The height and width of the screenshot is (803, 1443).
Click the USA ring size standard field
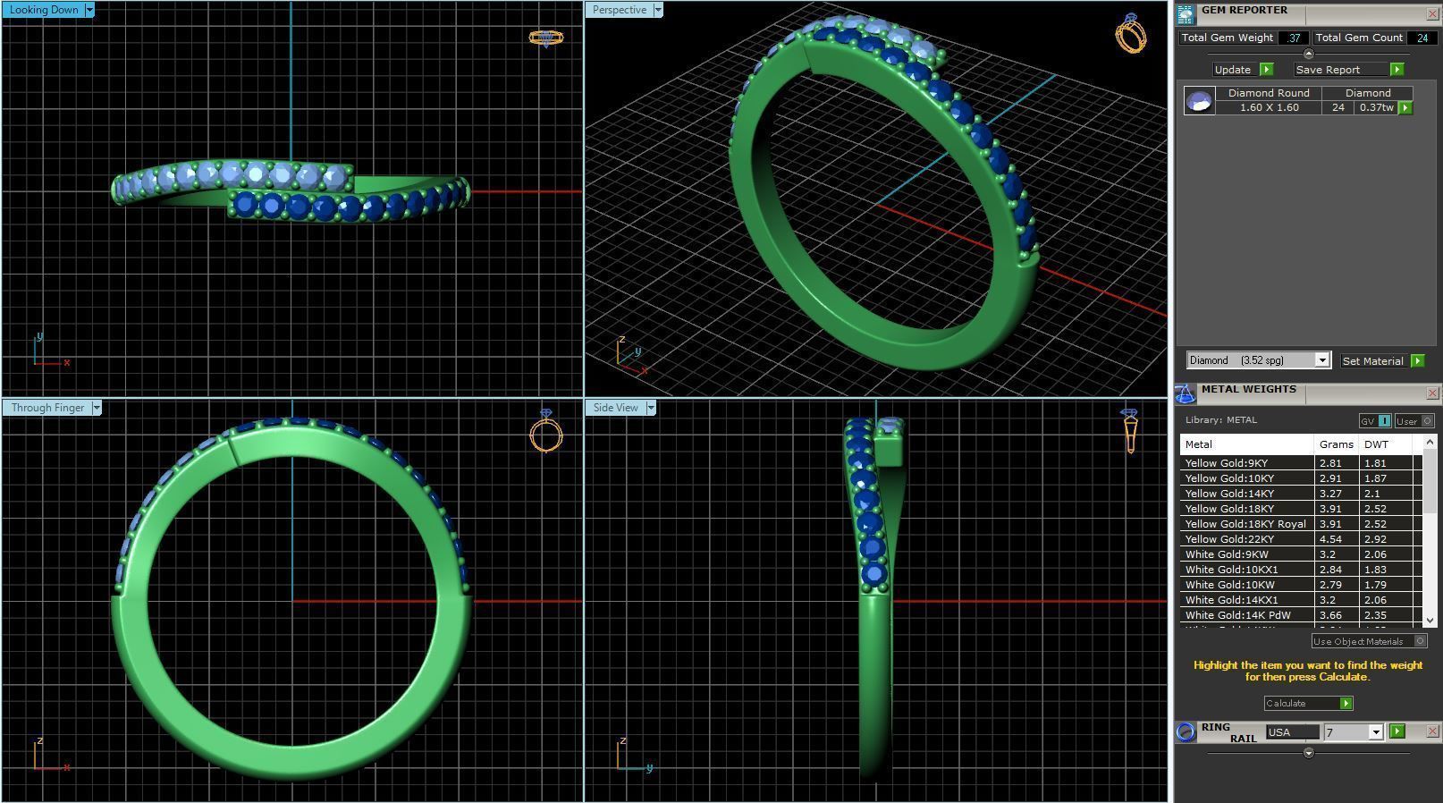click(1293, 732)
